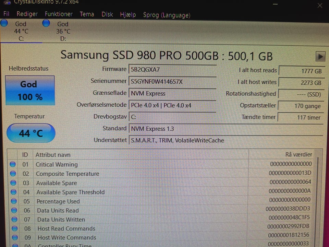Click raw value 0000002992FDB
The width and height of the screenshot is (329, 247).
click(288, 226)
